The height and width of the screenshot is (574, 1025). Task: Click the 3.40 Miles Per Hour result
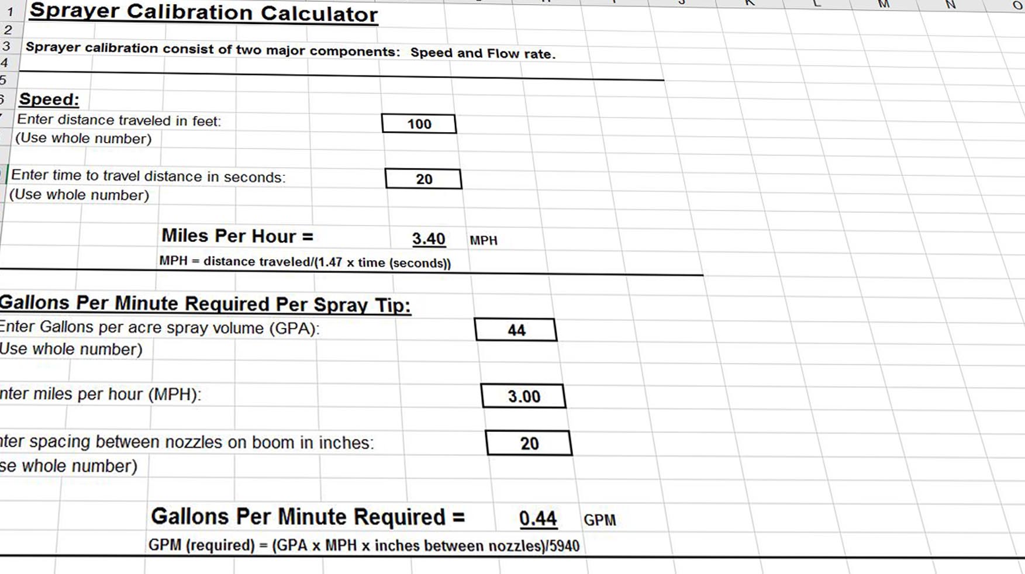(x=429, y=239)
